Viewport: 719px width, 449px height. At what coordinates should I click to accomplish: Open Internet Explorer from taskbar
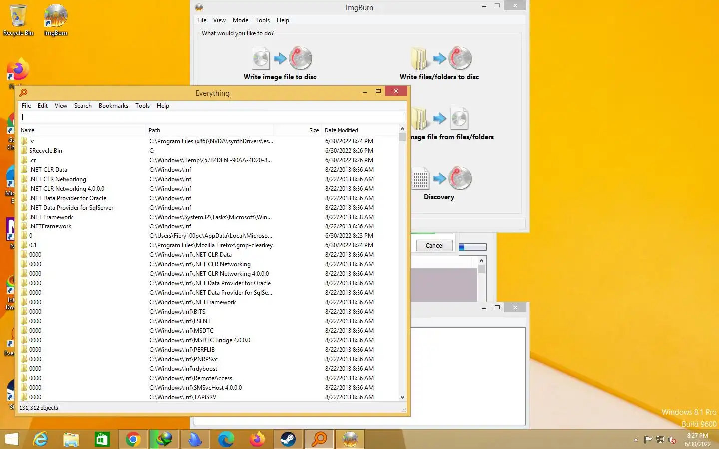[40, 440]
